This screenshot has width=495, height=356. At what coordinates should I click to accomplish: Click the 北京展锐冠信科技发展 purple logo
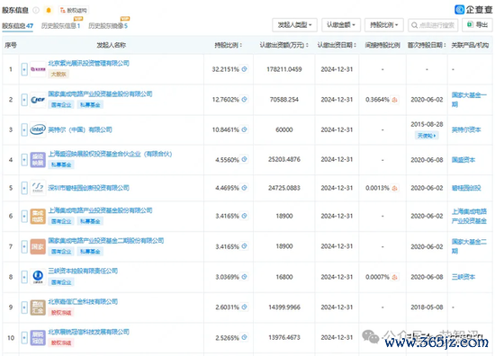(x=38, y=338)
